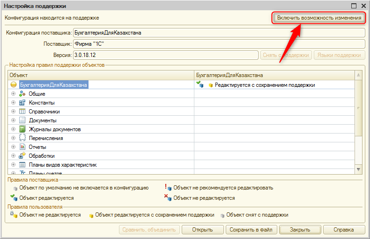This screenshot has height=239, width=370.
Task: Expand the Общие tree node
Action: [14, 94]
